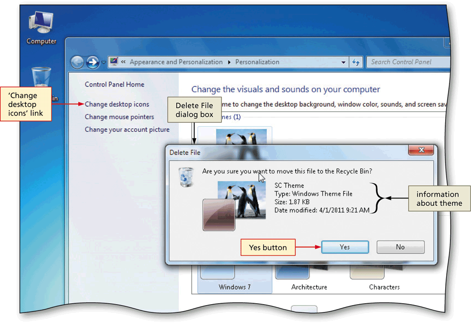Click 'Change the visuals and sounds' heading

[286, 89]
